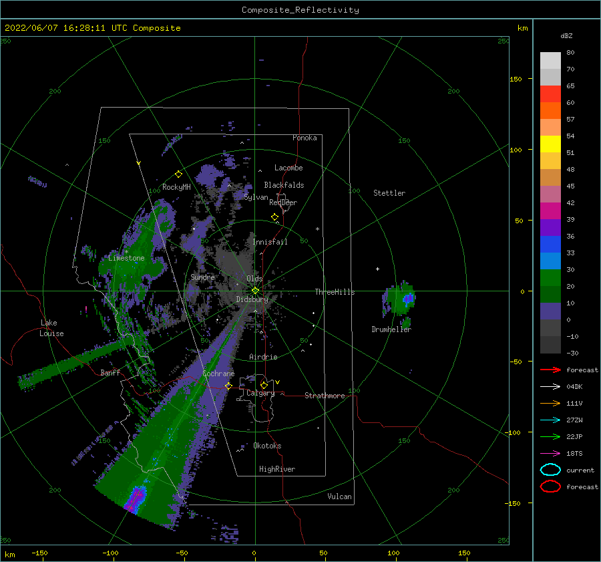Click the Strathmore city label
Image resolution: width=601 pixels, height=562 pixels.
pos(325,396)
